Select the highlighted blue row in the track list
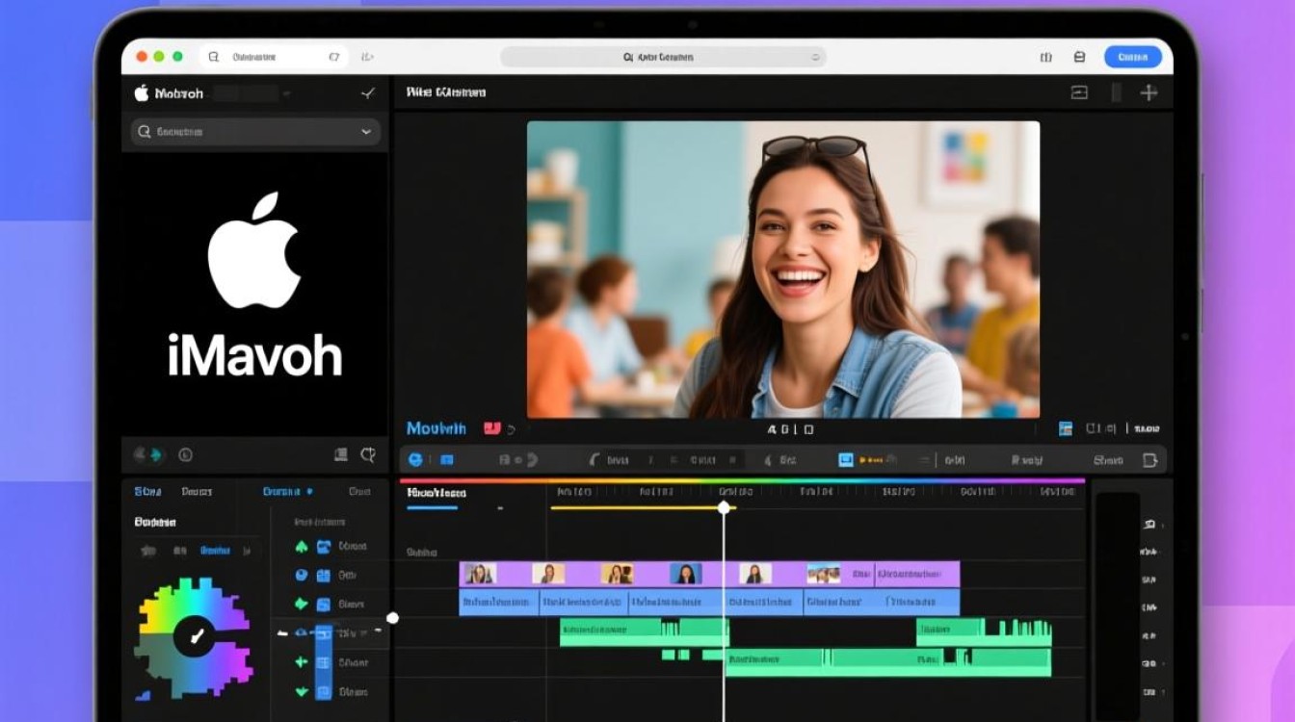Screen dimensions: 1295x722 pos(330,633)
